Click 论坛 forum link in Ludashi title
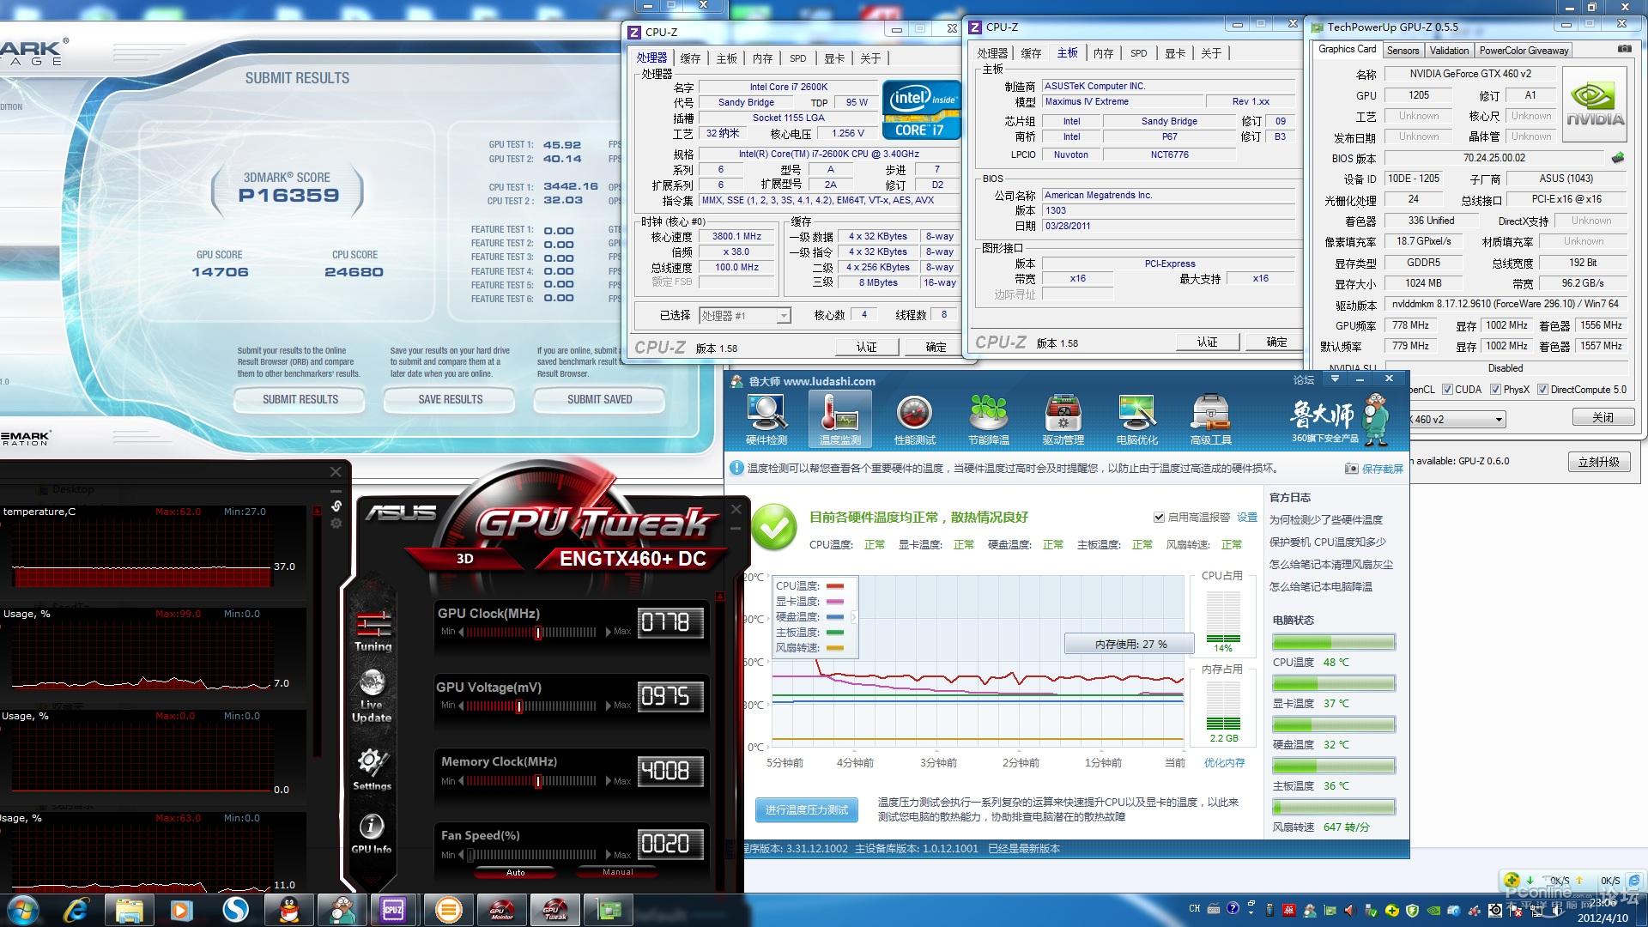 [x=1304, y=379]
